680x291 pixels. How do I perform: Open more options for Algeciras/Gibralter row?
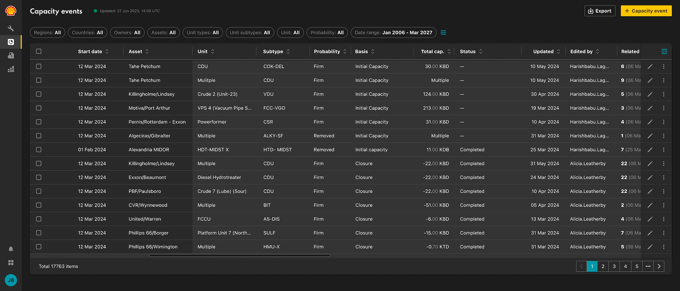point(664,136)
